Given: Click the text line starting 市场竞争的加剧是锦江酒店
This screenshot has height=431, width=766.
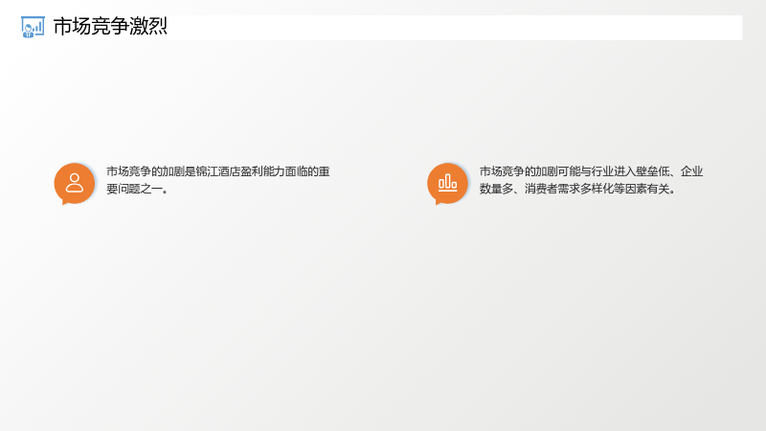Looking at the screenshot, I should (x=218, y=171).
